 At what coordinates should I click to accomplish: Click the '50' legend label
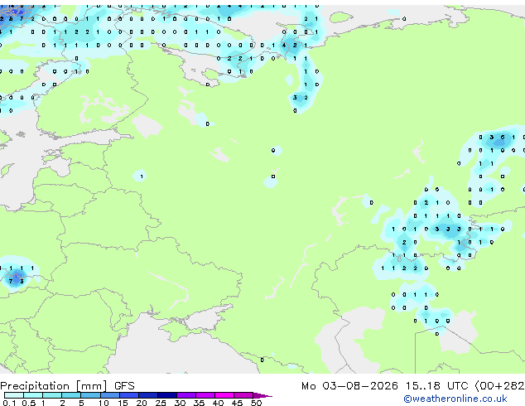click(x=256, y=403)
